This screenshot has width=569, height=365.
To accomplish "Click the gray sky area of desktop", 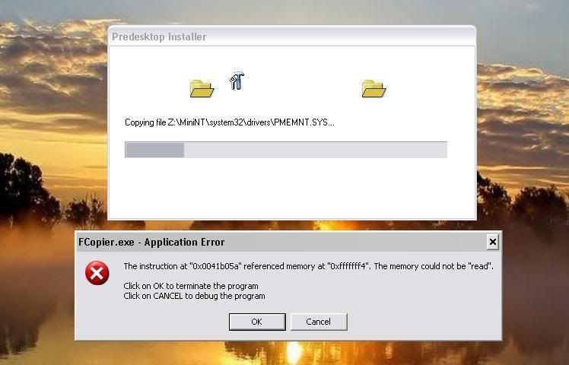I will click(x=291, y=13).
